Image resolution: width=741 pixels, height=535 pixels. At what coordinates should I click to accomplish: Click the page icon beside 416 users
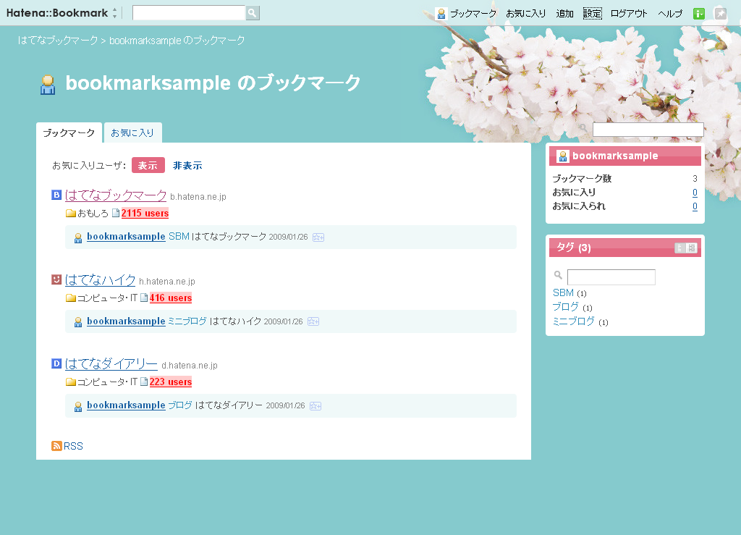coord(144,298)
